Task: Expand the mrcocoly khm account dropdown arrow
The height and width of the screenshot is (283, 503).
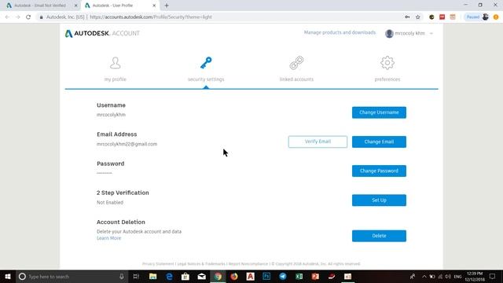Action: pyautogui.click(x=431, y=33)
